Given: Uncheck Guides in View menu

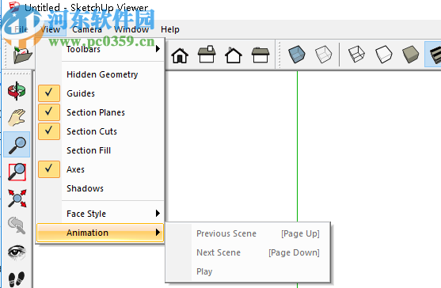Looking at the screenshot, I should click(100, 93).
